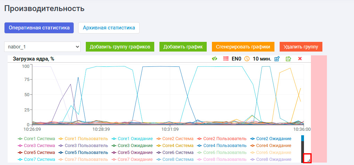354x165 pixels.
Task: Toggle the Core8 Система legend series
Action: (174, 159)
